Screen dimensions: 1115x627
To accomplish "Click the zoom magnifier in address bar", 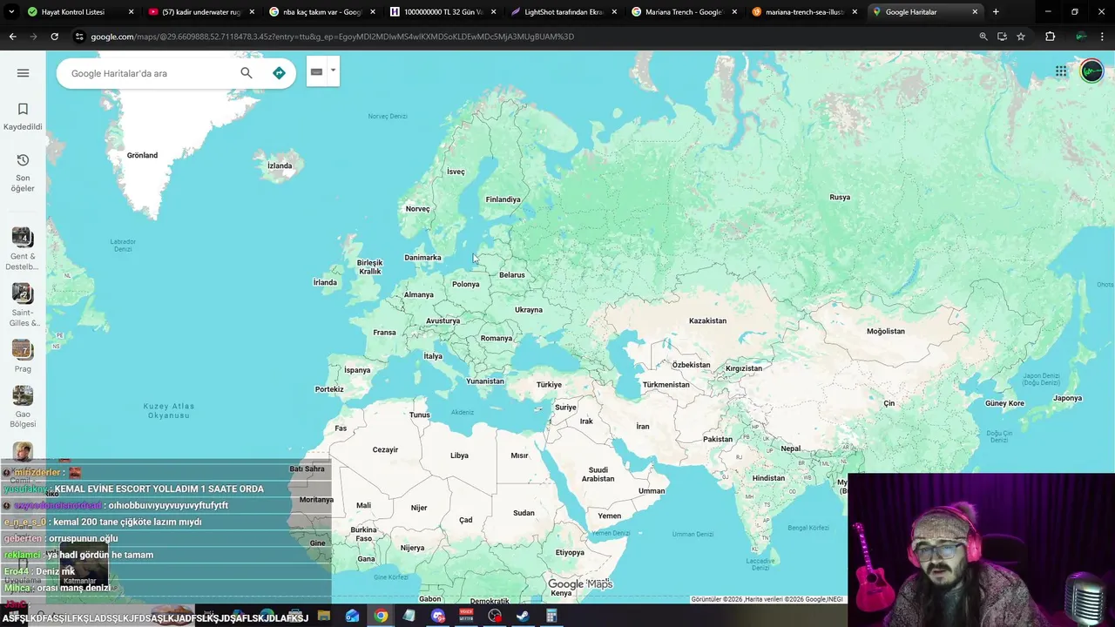I will [x=983, y=37].
